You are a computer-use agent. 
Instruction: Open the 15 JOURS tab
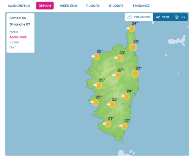[x=116, y=6]
